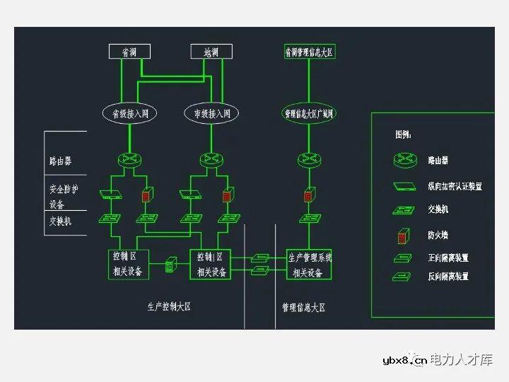Select the 省级接入网 ellipse
The image size is (509, 382).
129,113
